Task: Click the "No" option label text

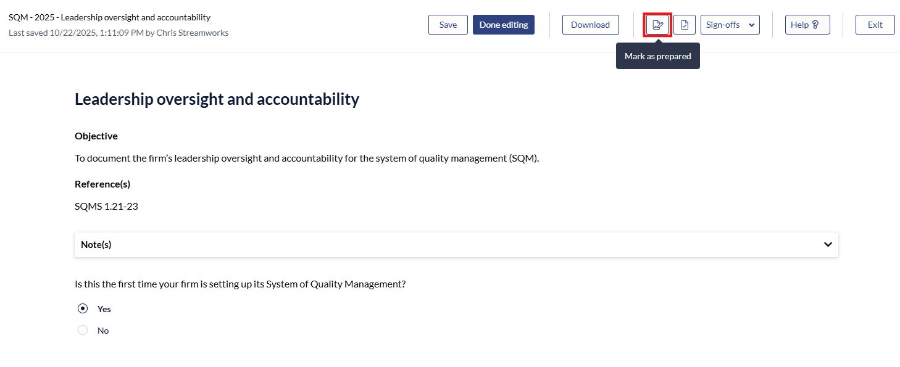Action: (103, 331)
